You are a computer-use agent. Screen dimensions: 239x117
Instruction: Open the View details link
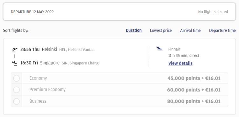pos(180,63)
